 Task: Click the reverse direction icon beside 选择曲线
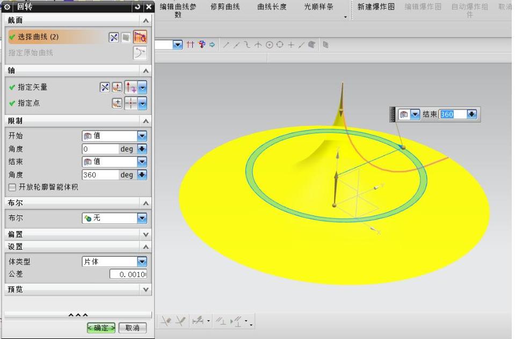[114, 37]
